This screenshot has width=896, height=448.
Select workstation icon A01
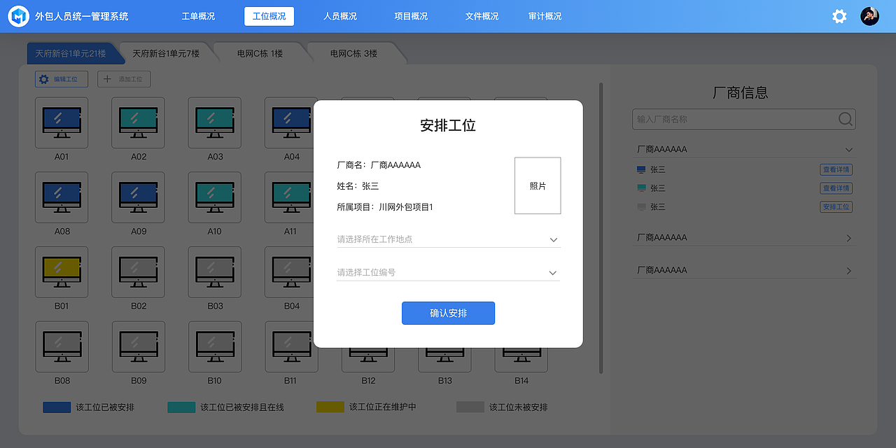coord(61,122)
